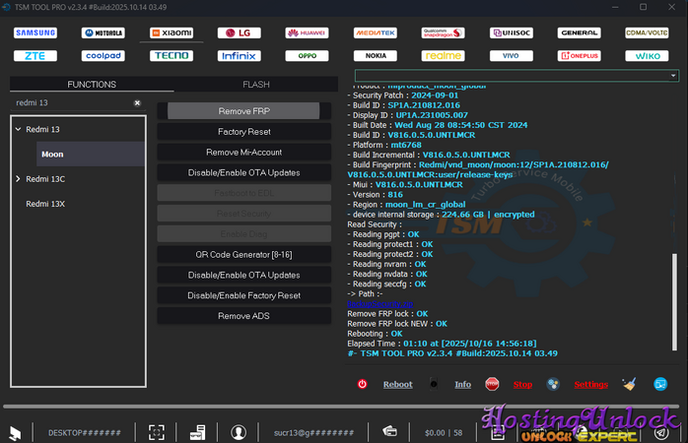Expand the Redmi 13C tree node
Viewport: 688px width, 443px height.
[18, 179]
